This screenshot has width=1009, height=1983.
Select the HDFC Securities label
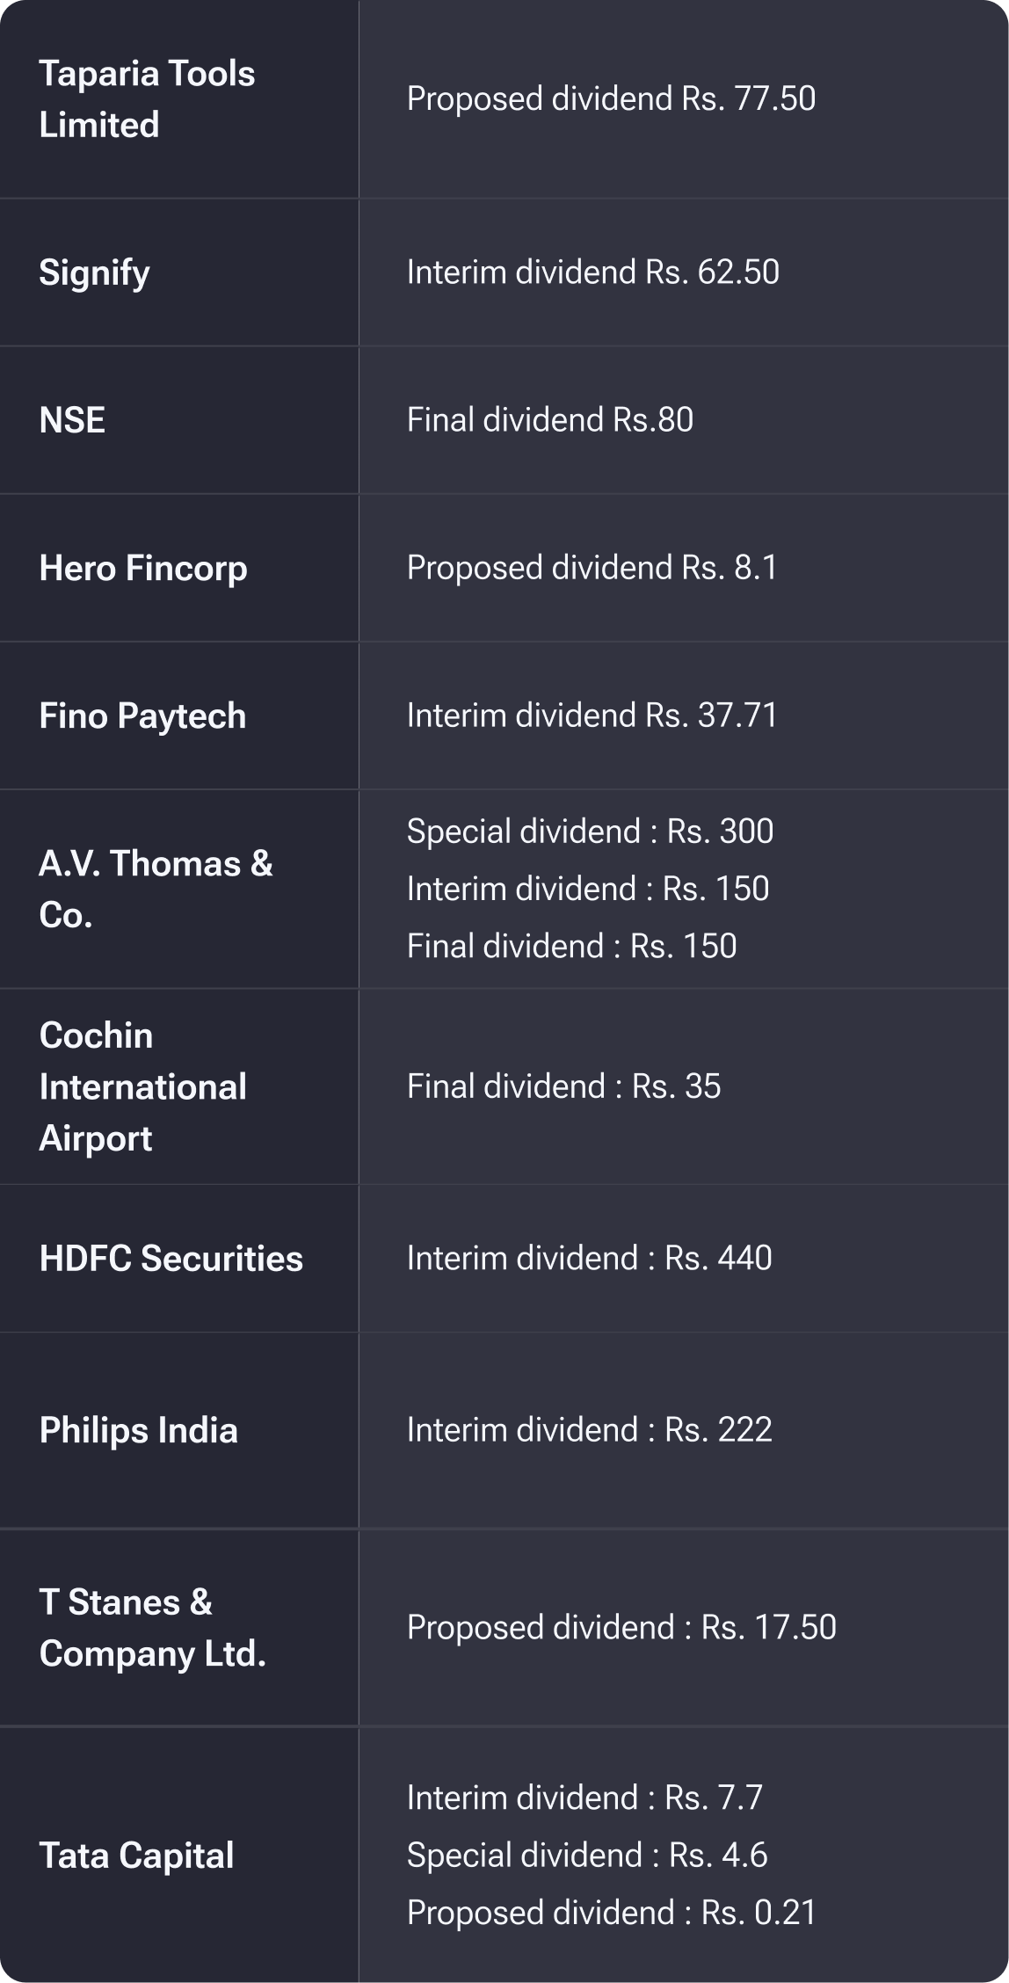171,1258
